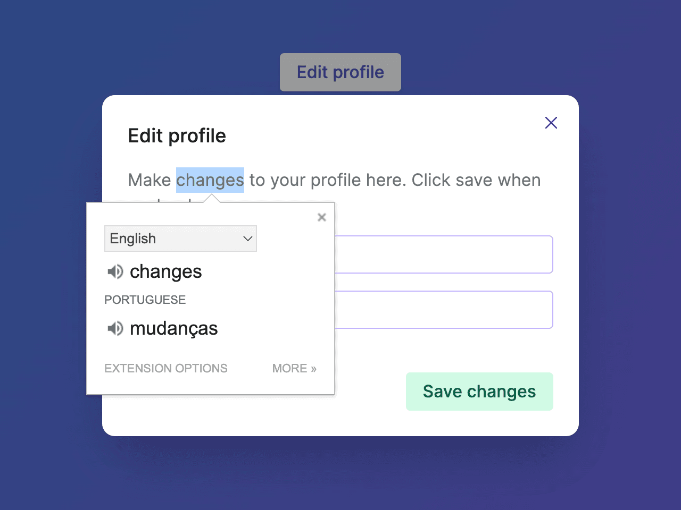681x510 pixels.
Task: Click the chevron icon on the language selector
Action: tap(247, 239)
